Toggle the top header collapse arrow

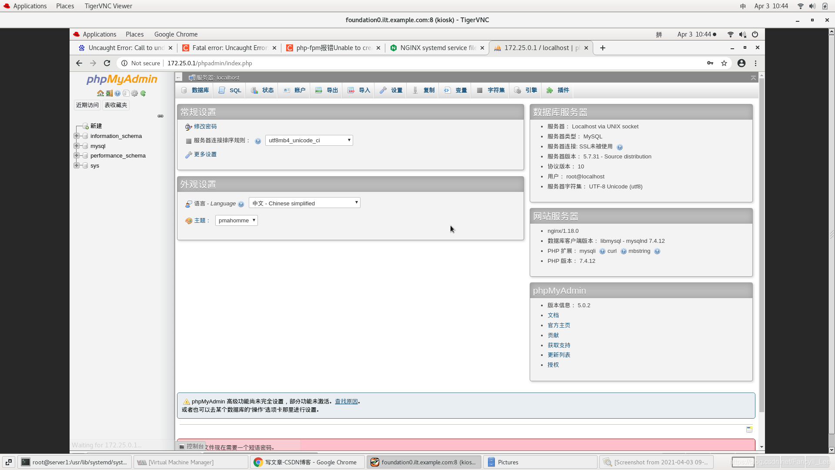click(753, 77)
